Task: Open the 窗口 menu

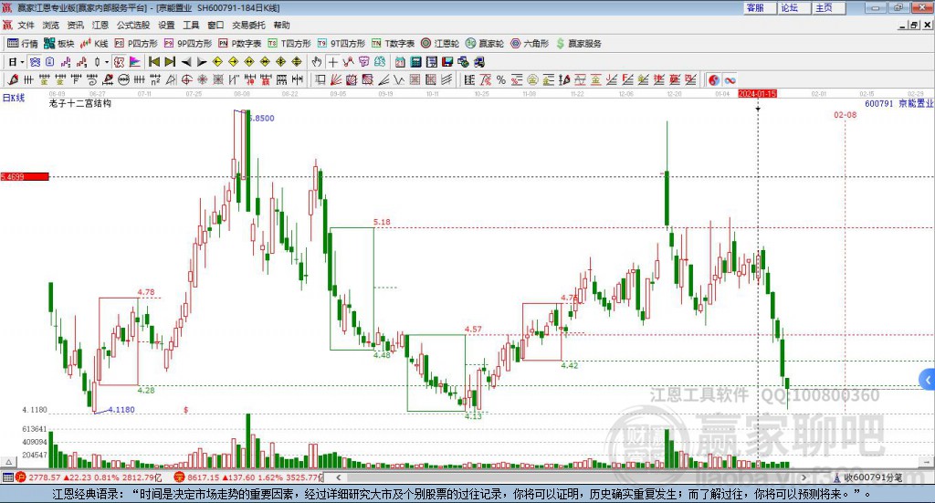Action: [215, 25]
